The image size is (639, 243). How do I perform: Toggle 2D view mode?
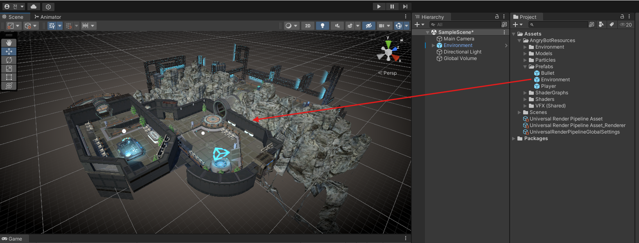308,26
